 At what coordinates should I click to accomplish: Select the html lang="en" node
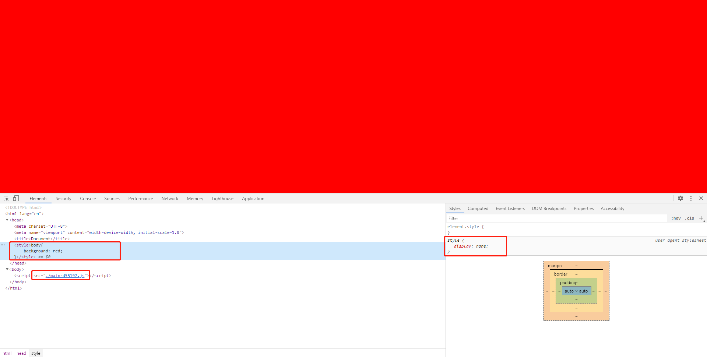(24, 214)
